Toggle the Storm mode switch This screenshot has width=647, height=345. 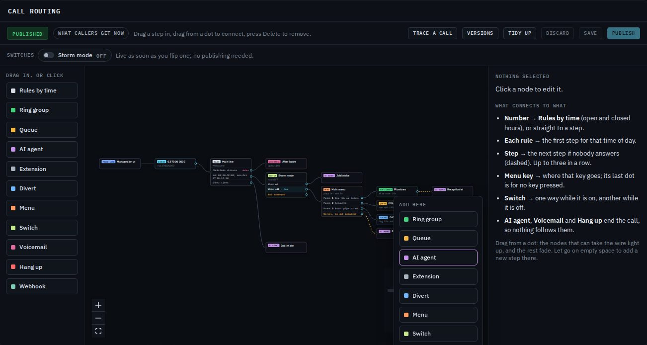49,55
